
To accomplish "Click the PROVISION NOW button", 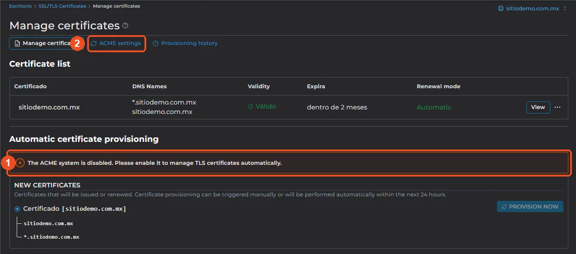I will coord(530,207).
